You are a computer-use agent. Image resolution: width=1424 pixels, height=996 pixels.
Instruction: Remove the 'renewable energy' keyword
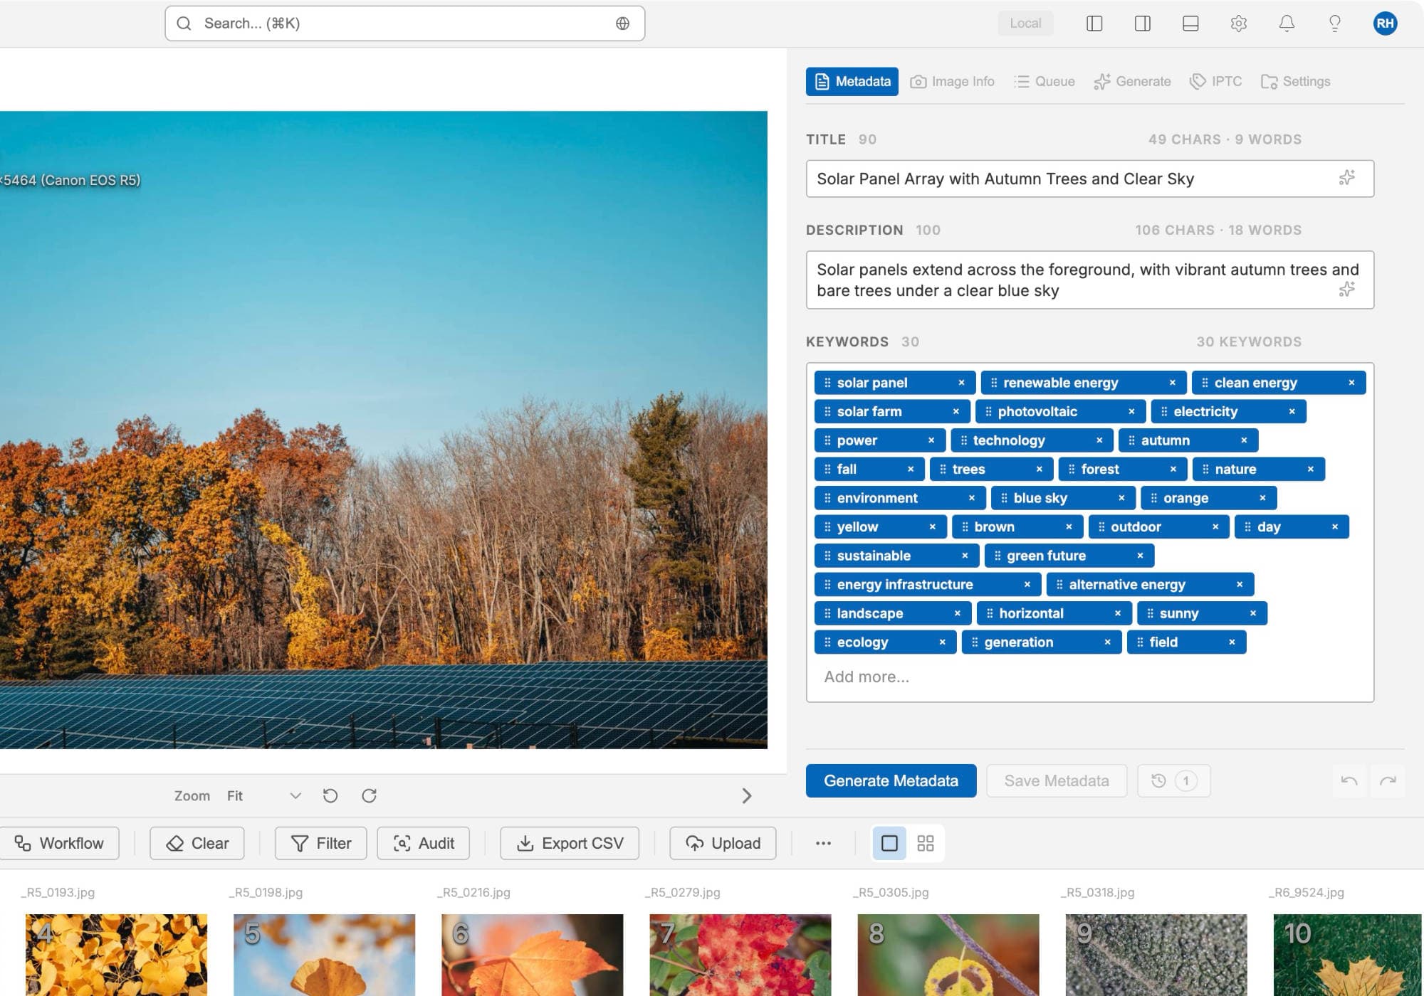coord(1172,383)
